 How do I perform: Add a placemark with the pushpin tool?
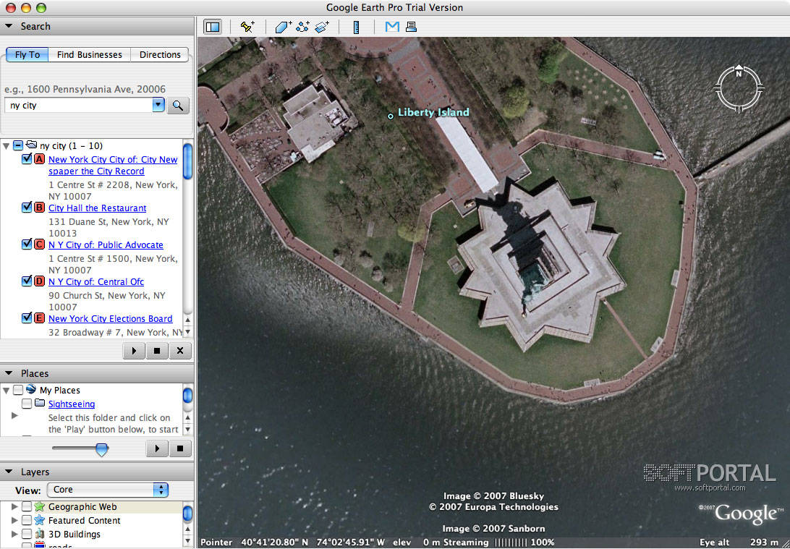pyautogui.click(x=247, y=27)
